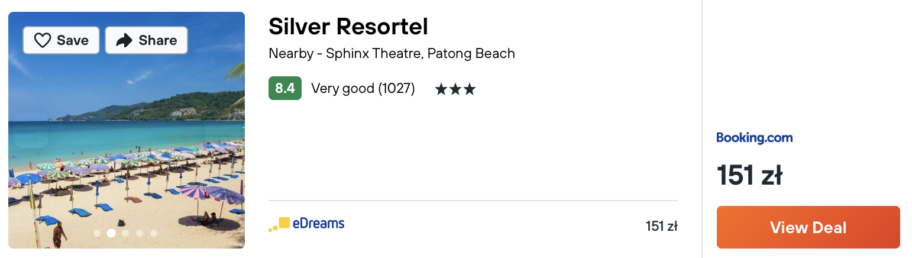Open the Very good (1027) reviews
The width and height of the screenshot is (912, 258).
pyautogui.click(x=363, y=89)
